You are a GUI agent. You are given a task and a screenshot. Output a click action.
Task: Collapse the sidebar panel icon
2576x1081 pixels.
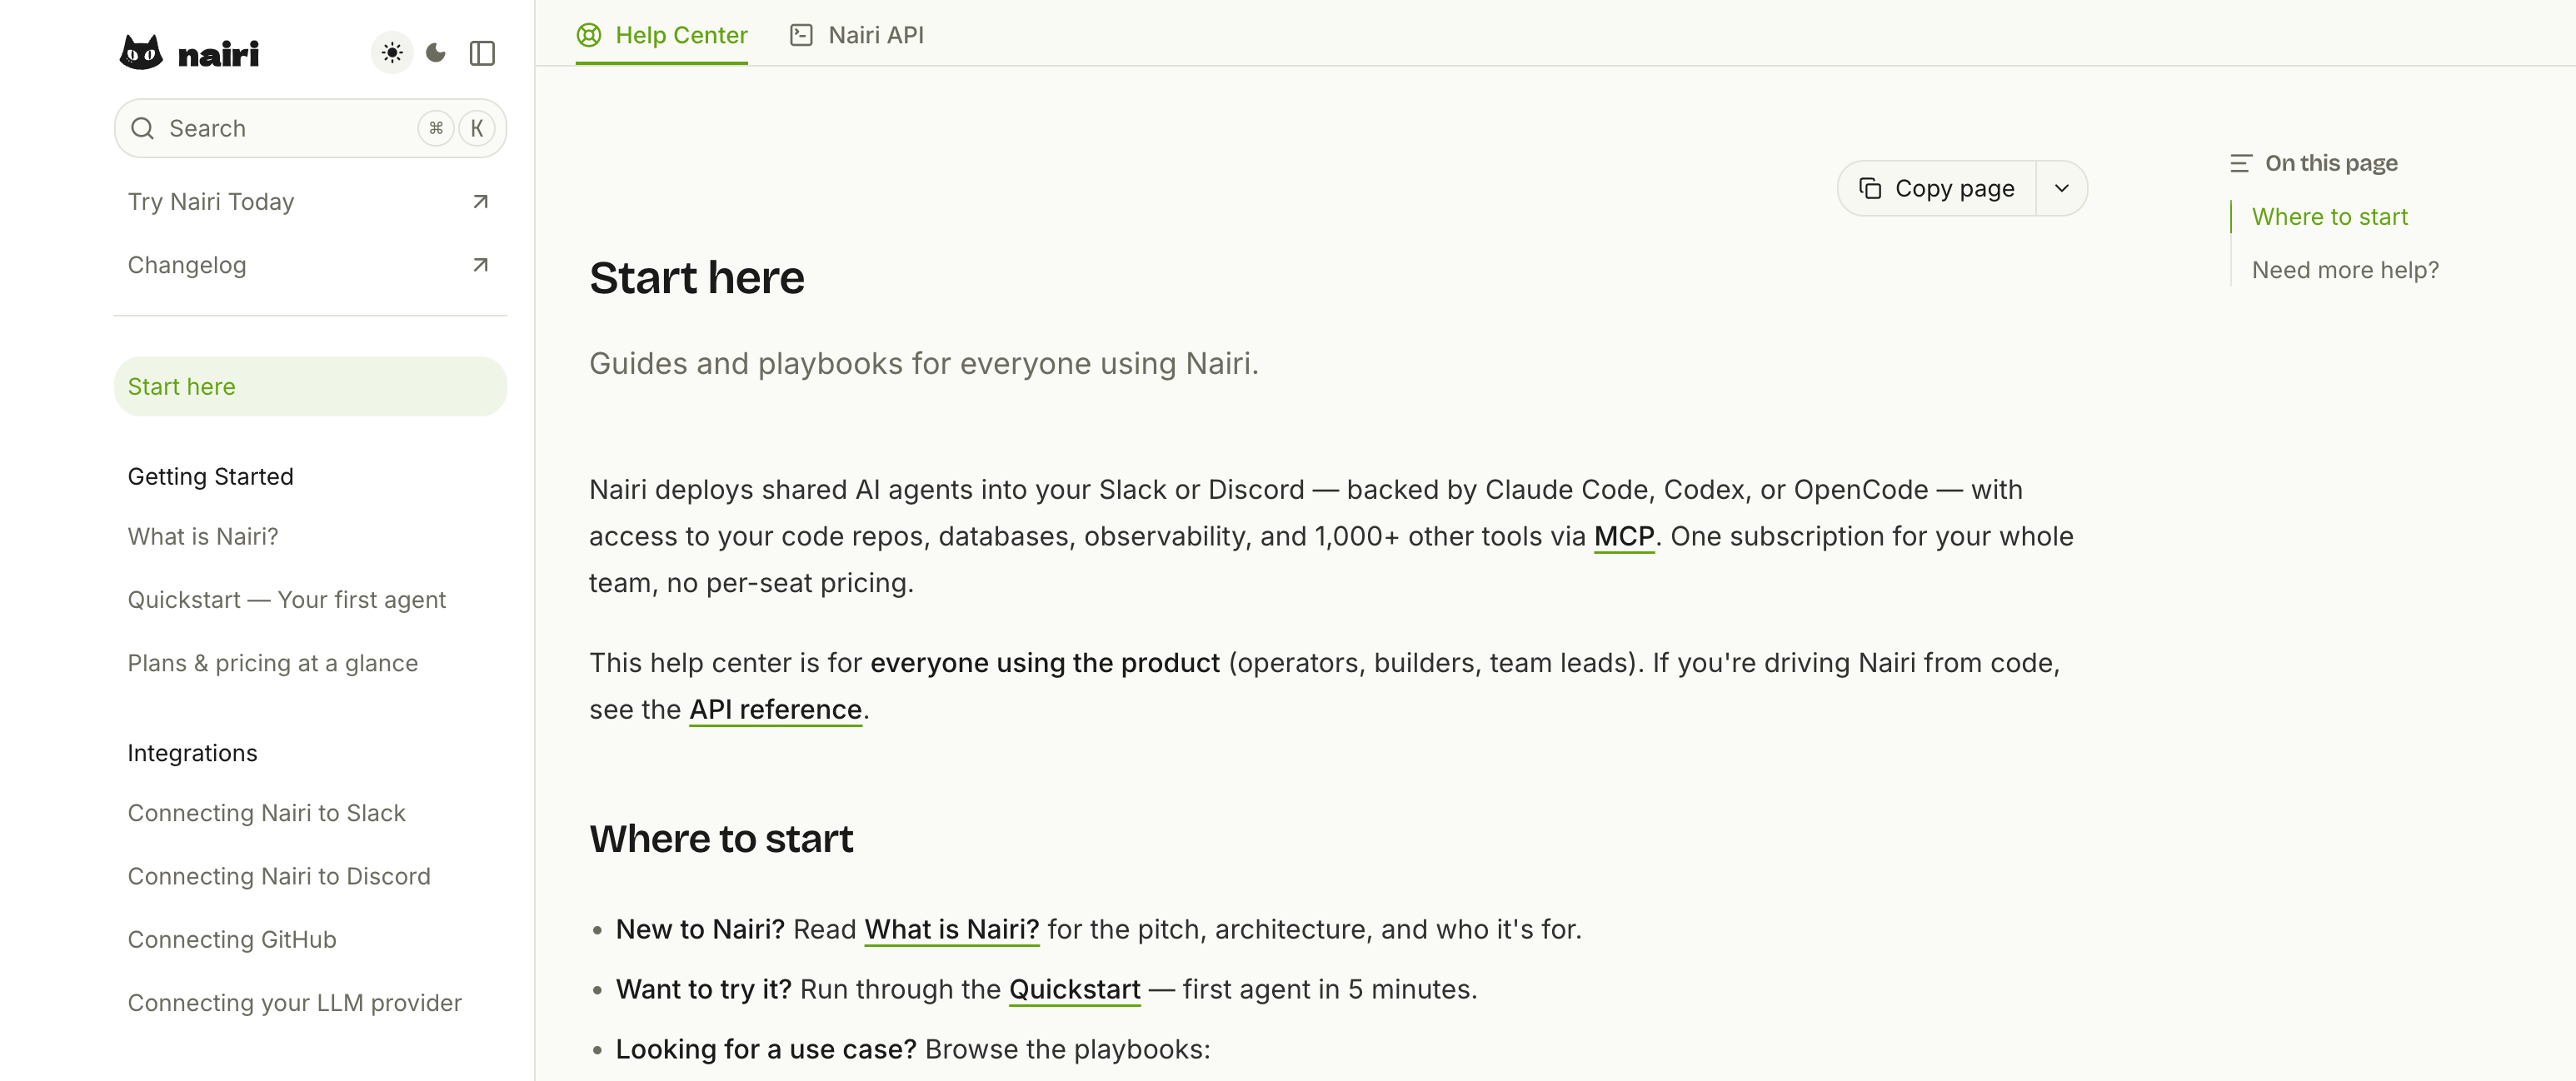[x=482, y=53]
